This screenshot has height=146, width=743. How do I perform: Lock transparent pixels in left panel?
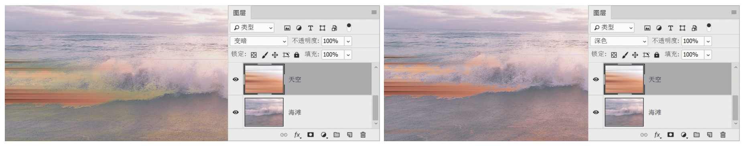pyautogui.click(x=254, y=55)
